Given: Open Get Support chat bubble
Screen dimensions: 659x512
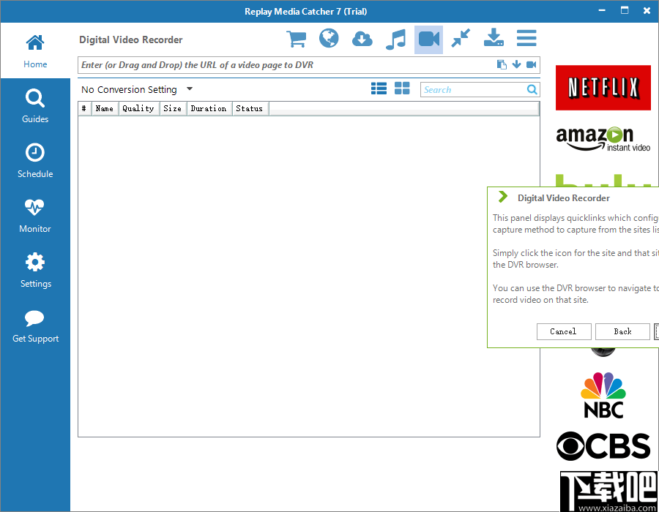Looking at the screenshot, I should click(x=35, y=325).
